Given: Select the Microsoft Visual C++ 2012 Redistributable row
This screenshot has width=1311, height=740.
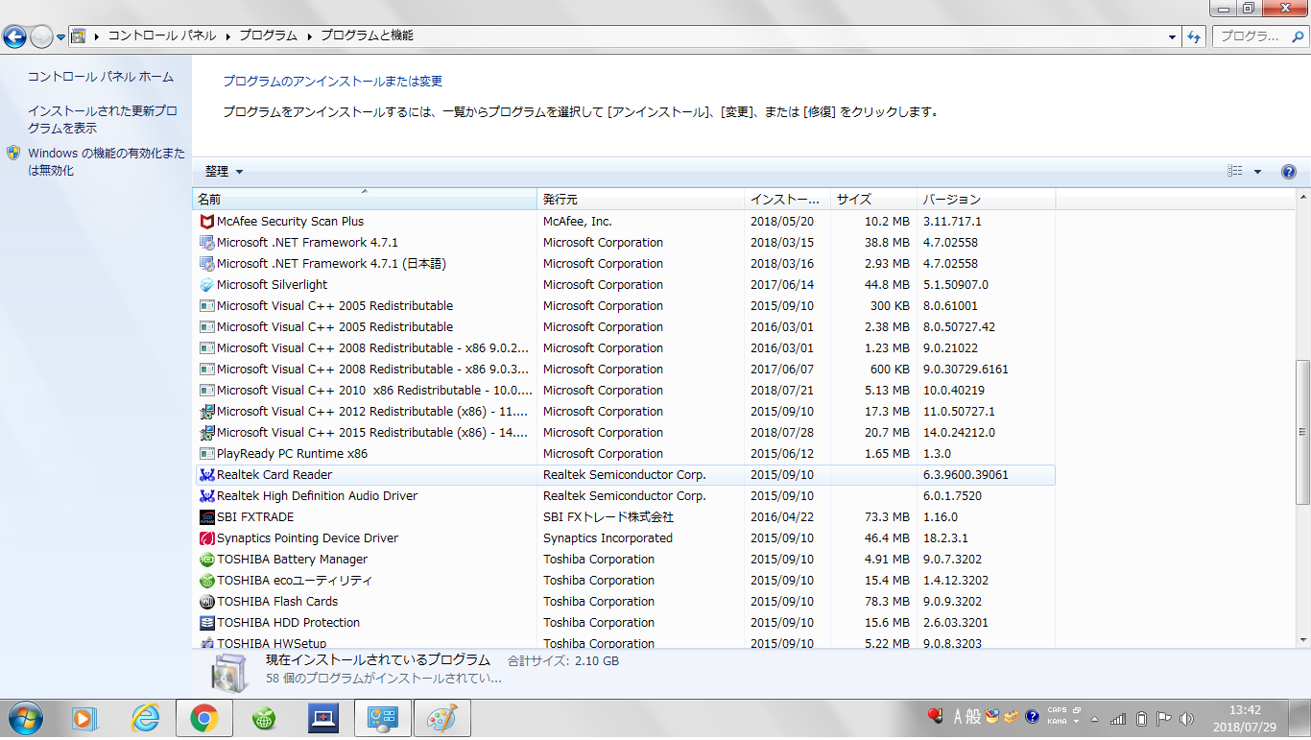Looking at the screenshot, I should (x=624, y=412).
